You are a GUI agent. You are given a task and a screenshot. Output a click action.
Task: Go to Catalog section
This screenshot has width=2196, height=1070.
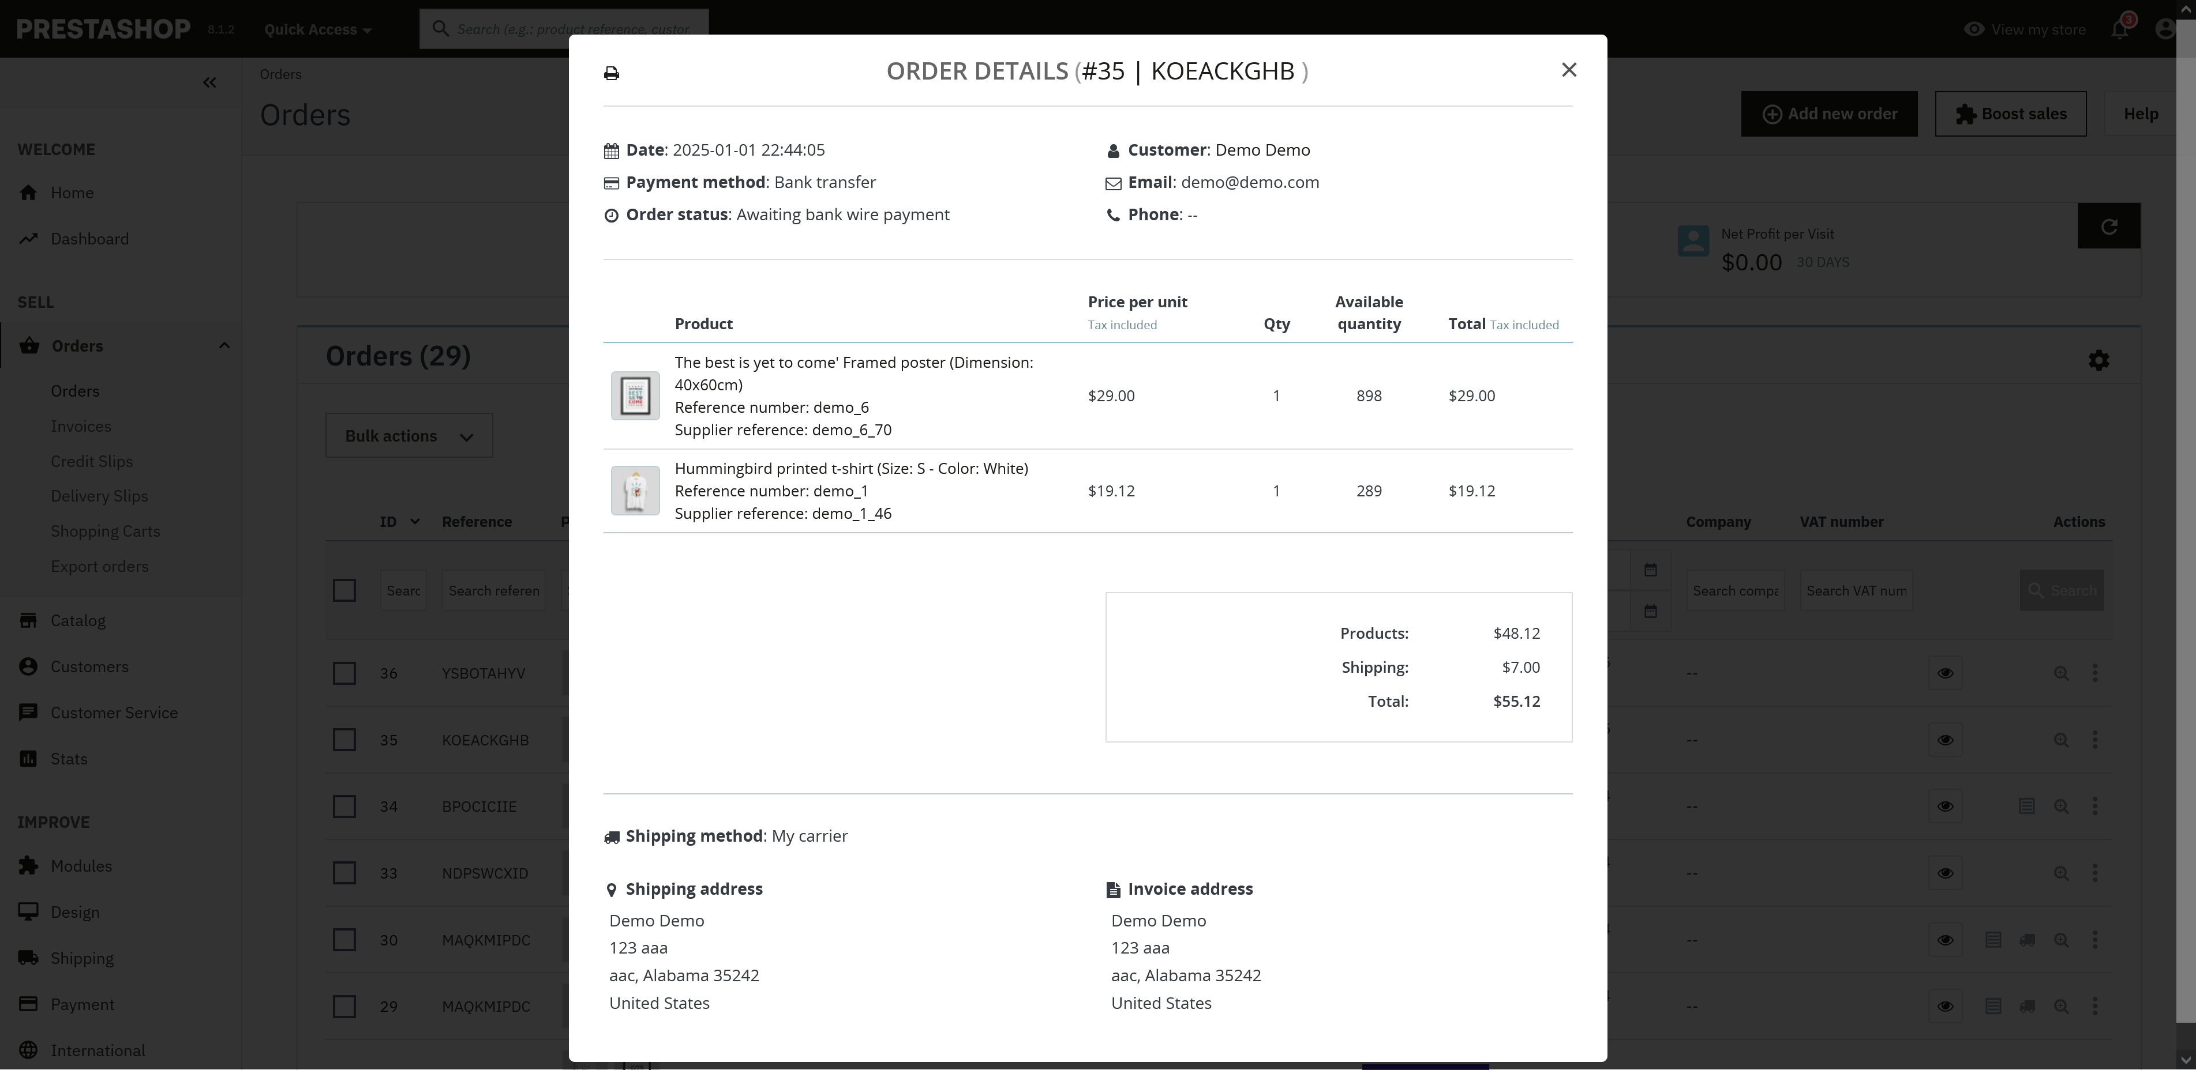pyautogui.click(x=77, y=620)
